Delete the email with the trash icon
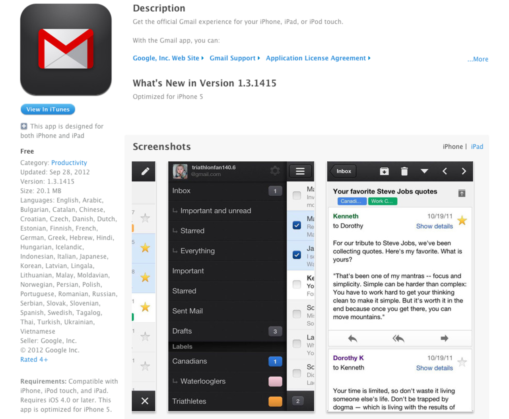 404,171
